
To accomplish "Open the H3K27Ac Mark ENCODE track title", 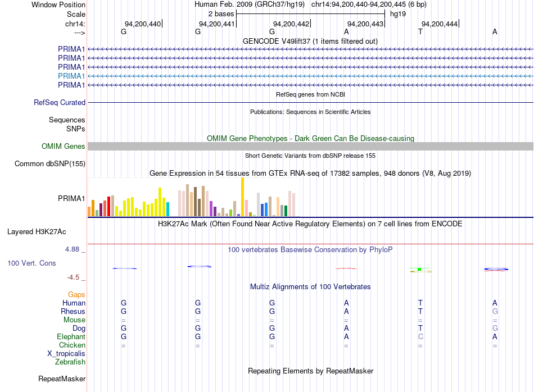I will pos(310,224).
